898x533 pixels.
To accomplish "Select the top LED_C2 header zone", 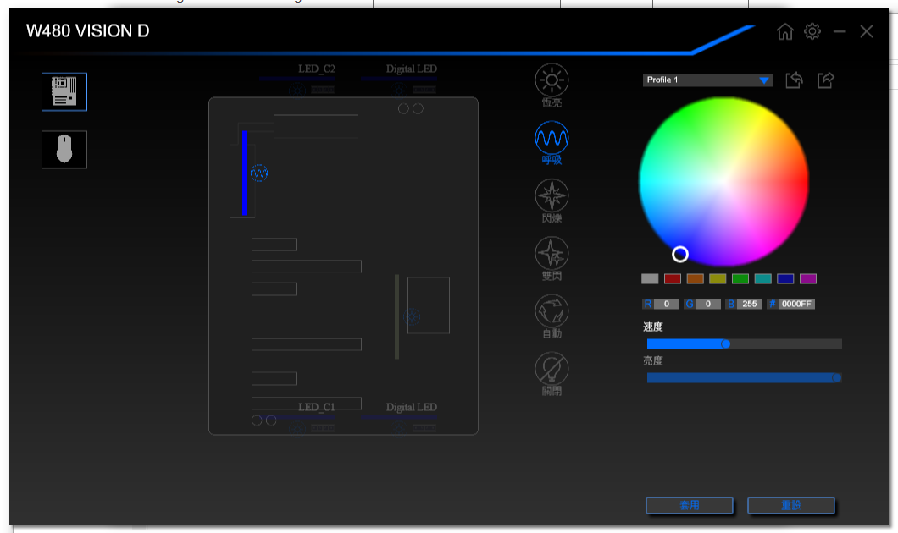I will point(297,79).
